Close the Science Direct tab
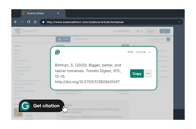The image size is (196, 129). (58, 13)
